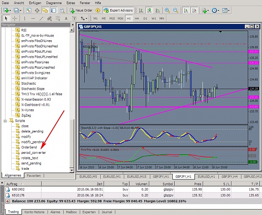Zoom in on the chart
262x215 pixels.
click(167, 10)
